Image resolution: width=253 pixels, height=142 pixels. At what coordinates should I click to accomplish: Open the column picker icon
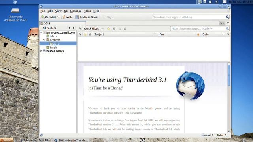[228, 34]
